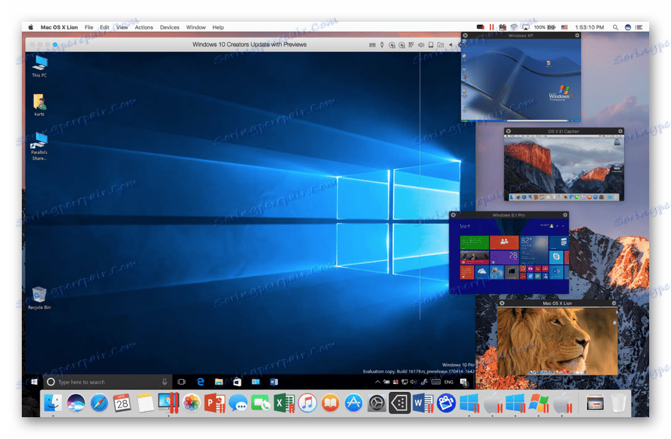This screenshot has height=439, width=671.
Task: Open the File menu
Action: (x=89, y=27)
